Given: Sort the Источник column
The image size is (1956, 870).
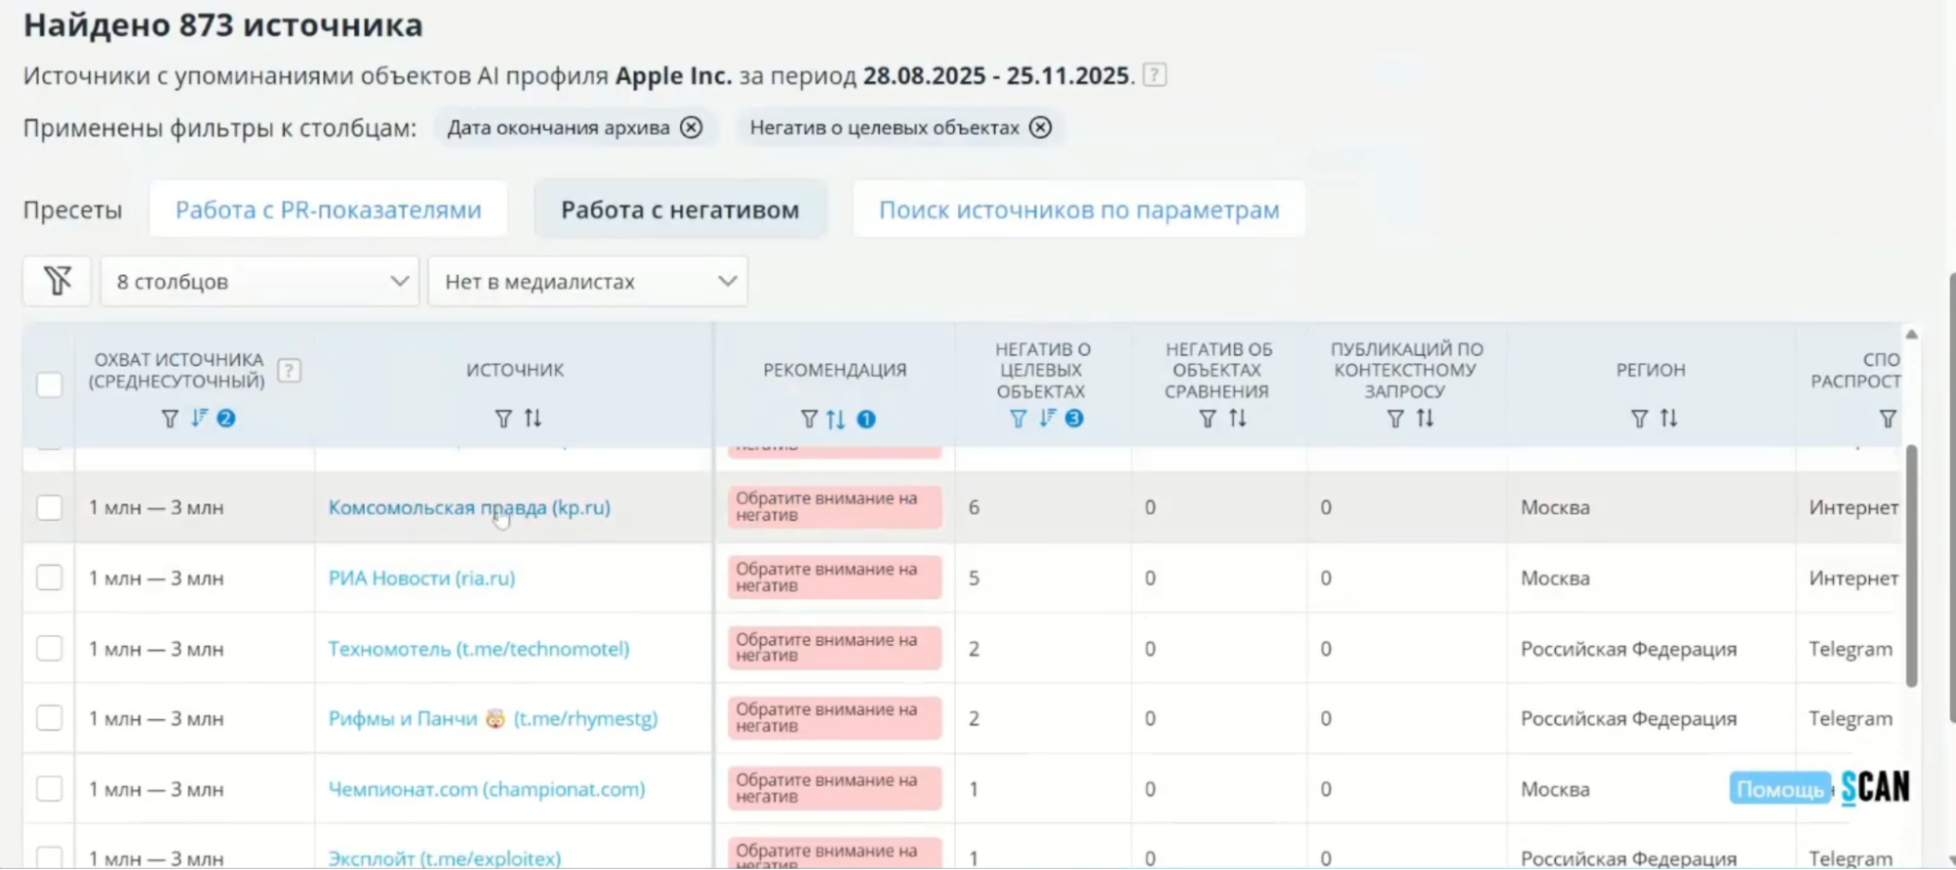Looking at the screenshot, I should (533, 418).
